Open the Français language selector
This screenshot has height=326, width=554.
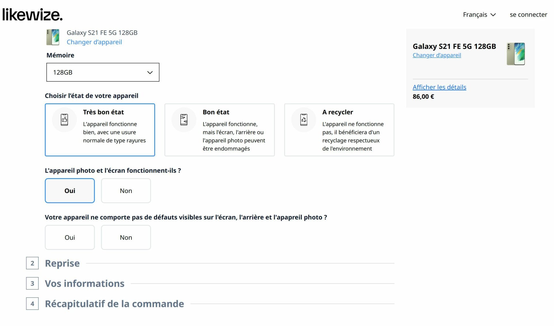(479, 15)
